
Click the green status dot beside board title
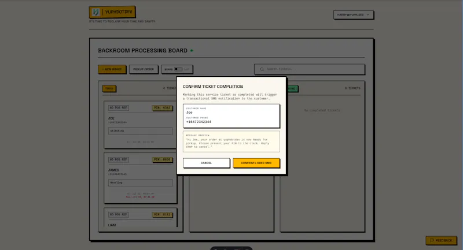[192, 51]
